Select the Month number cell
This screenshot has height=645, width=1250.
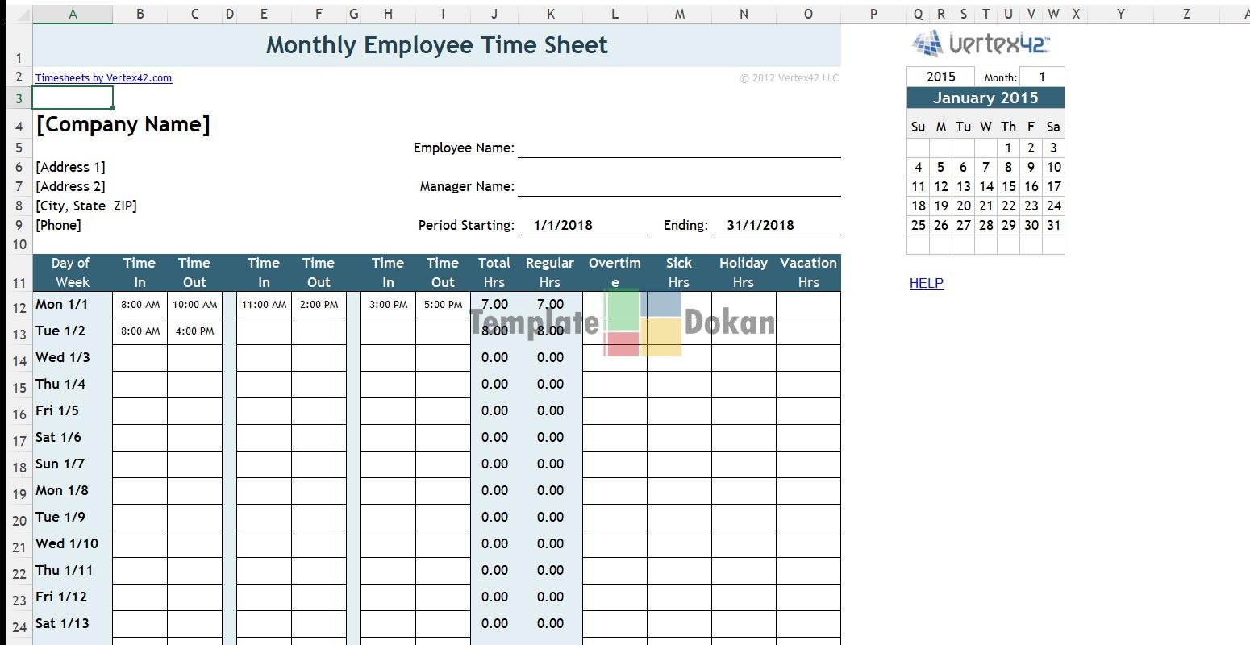pyautogui.click(x=1041, y=77)
